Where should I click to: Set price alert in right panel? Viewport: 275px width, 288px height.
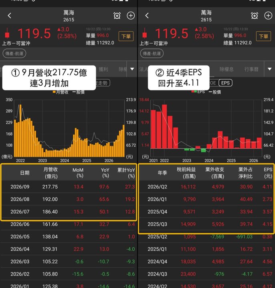(255, 16)
